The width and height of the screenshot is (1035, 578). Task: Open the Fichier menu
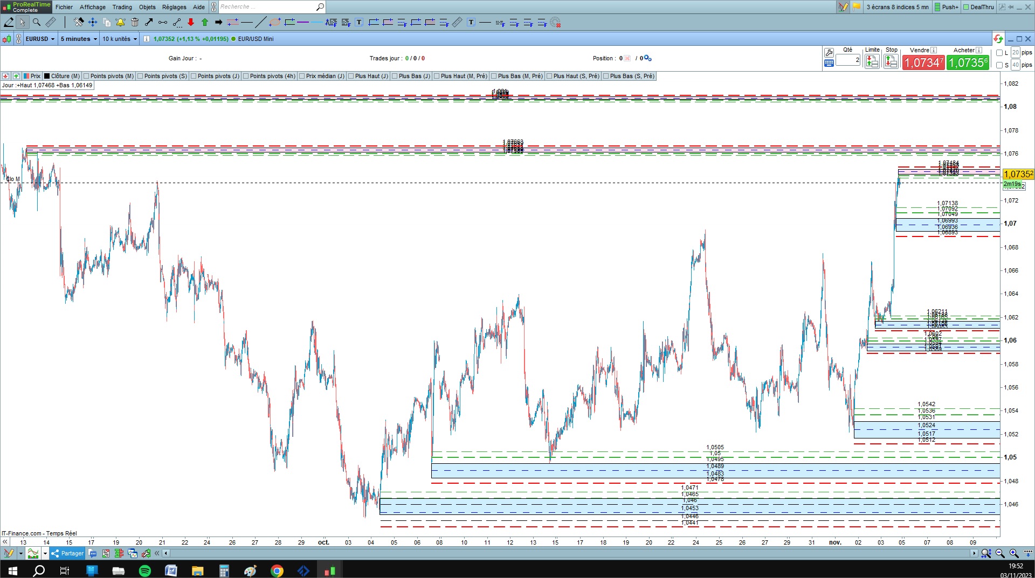64,7
